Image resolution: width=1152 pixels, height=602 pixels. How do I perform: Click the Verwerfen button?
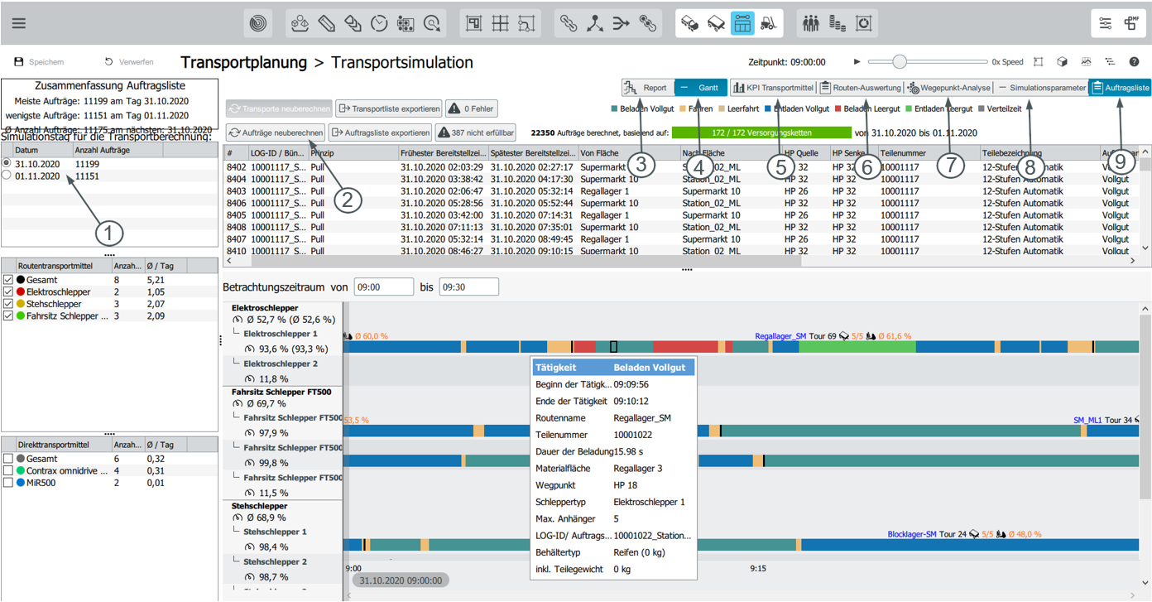pyautogui.click(x=129, y=62)
